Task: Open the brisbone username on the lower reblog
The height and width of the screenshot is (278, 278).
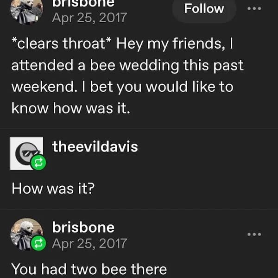Action: [x=83, y=227]
